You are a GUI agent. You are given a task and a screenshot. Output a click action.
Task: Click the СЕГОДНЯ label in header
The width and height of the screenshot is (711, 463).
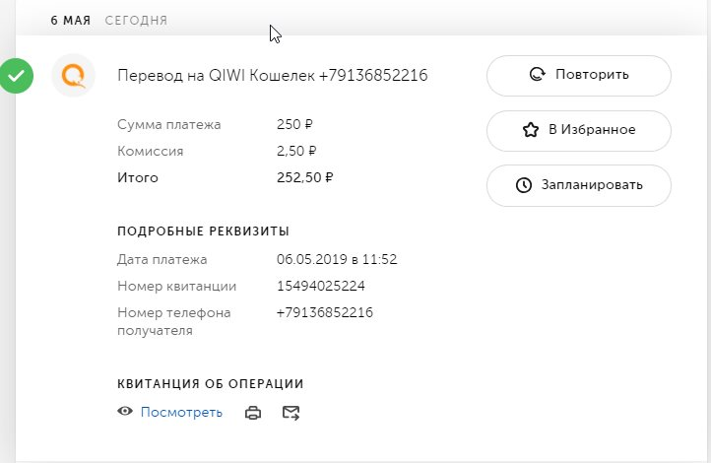[x=136, y=21]
